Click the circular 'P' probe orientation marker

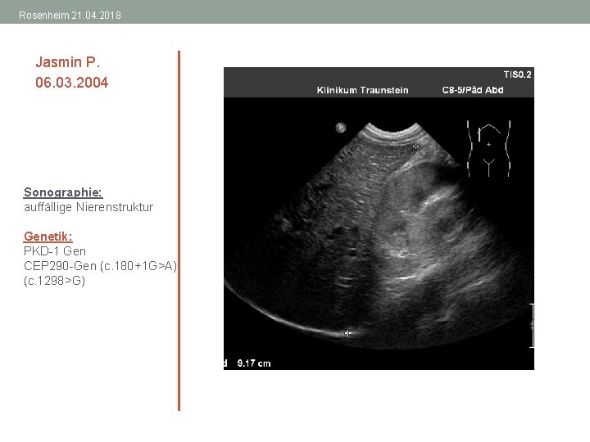click(x=341, y=128)
